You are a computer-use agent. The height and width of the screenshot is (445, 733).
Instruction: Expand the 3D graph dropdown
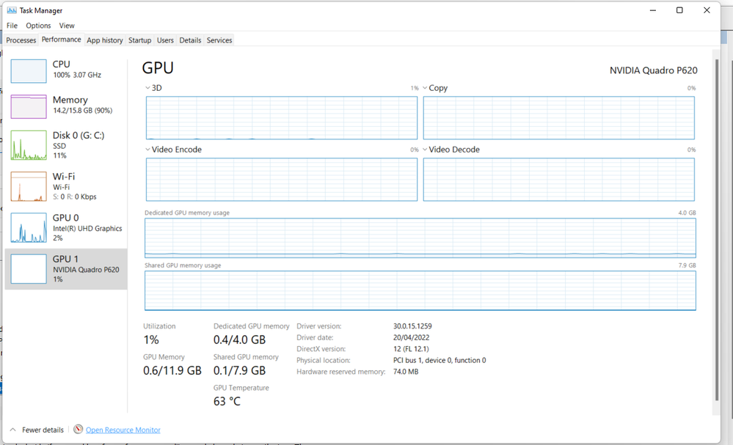pyautogui.click(x=147, y=88)
